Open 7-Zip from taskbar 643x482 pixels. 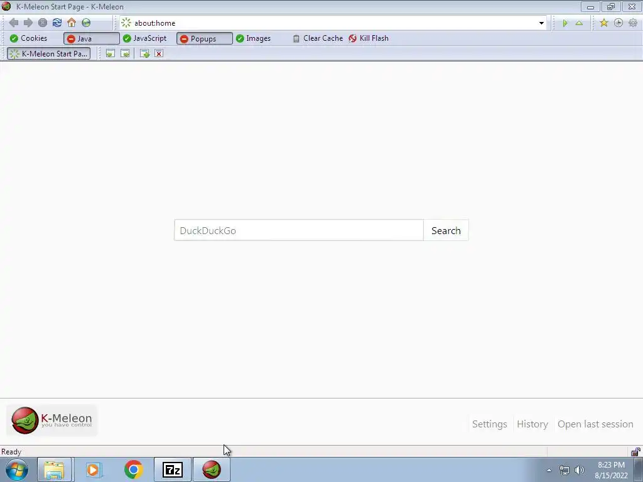point(173,469)
